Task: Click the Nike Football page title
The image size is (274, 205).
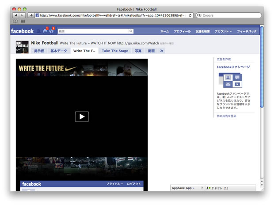Action: click(x=45, y=43)
